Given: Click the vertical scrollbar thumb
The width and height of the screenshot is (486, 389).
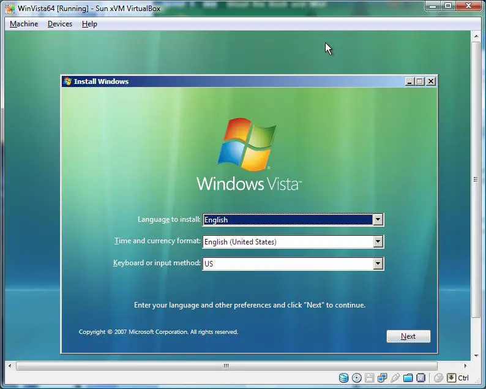Looking at the screenshot, I should point(476,179).
